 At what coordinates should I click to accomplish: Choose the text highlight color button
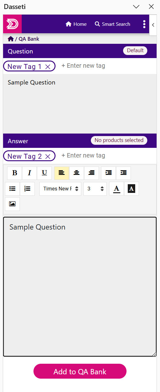[x=131, y=189]
